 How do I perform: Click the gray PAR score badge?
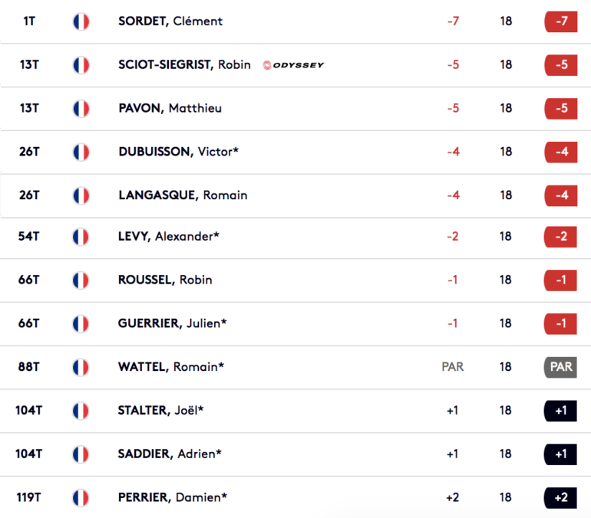tap(560, 367)
